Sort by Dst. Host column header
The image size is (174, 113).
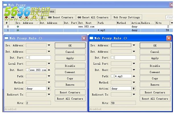click(88, 23)
